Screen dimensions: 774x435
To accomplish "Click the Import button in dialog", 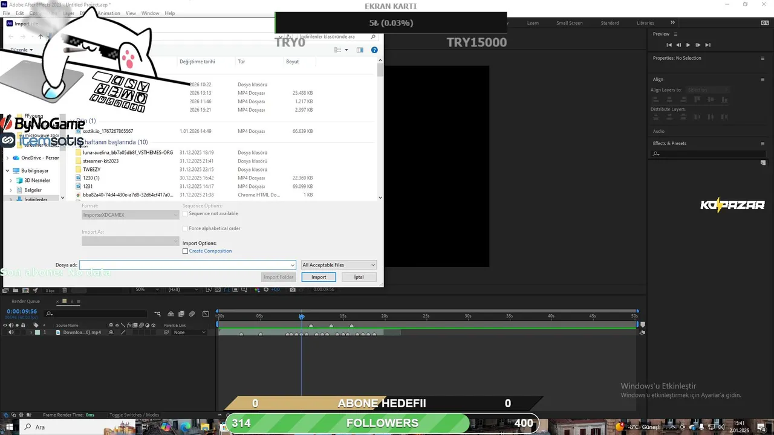I will point(319,277).
